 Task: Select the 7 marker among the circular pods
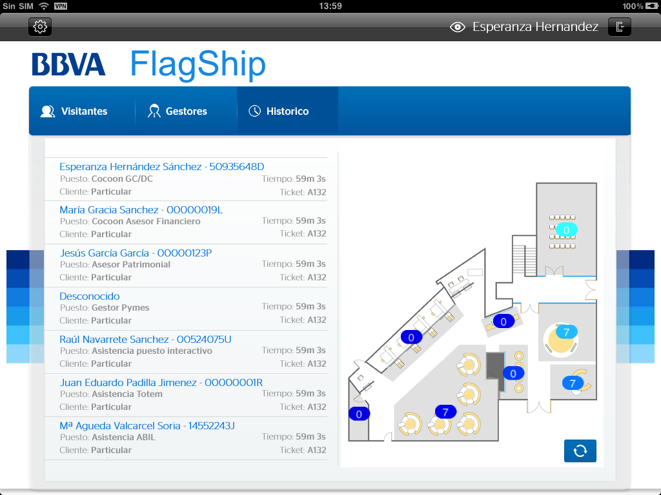coord(445,412)
